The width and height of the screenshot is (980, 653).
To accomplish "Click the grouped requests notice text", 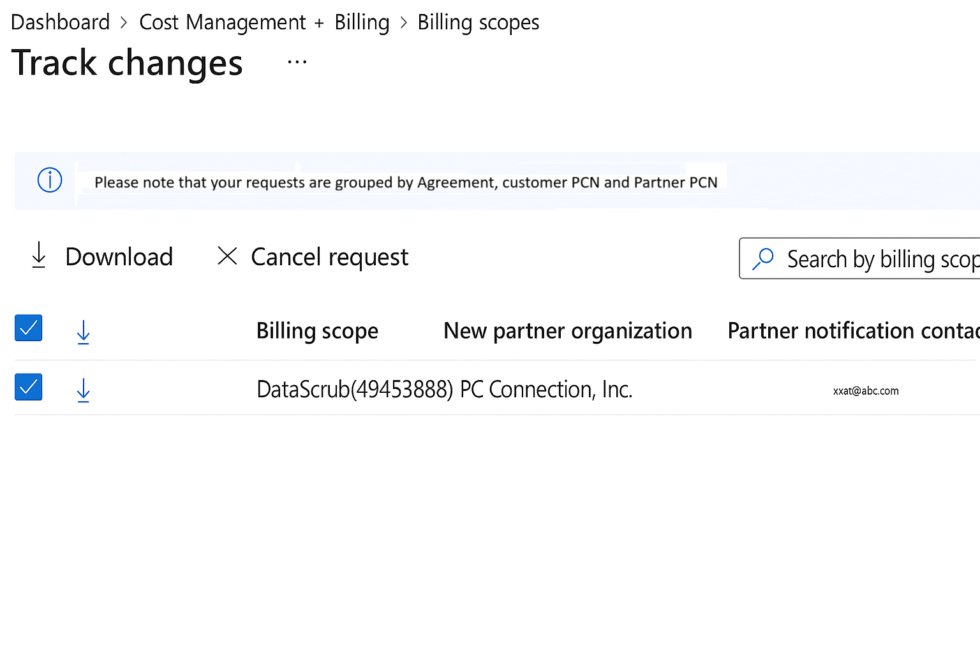I will [406, 182].
